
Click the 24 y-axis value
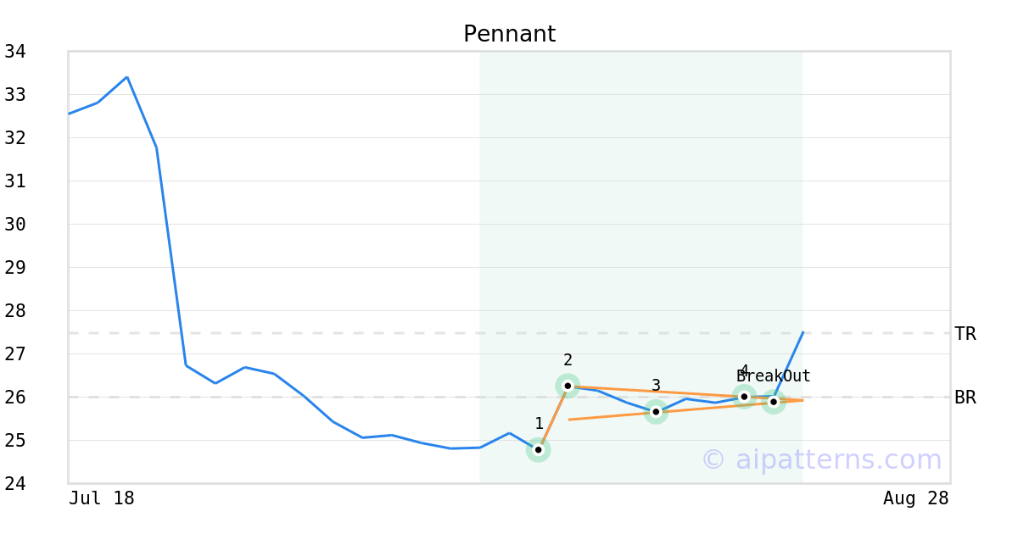(x=15, y=484)
